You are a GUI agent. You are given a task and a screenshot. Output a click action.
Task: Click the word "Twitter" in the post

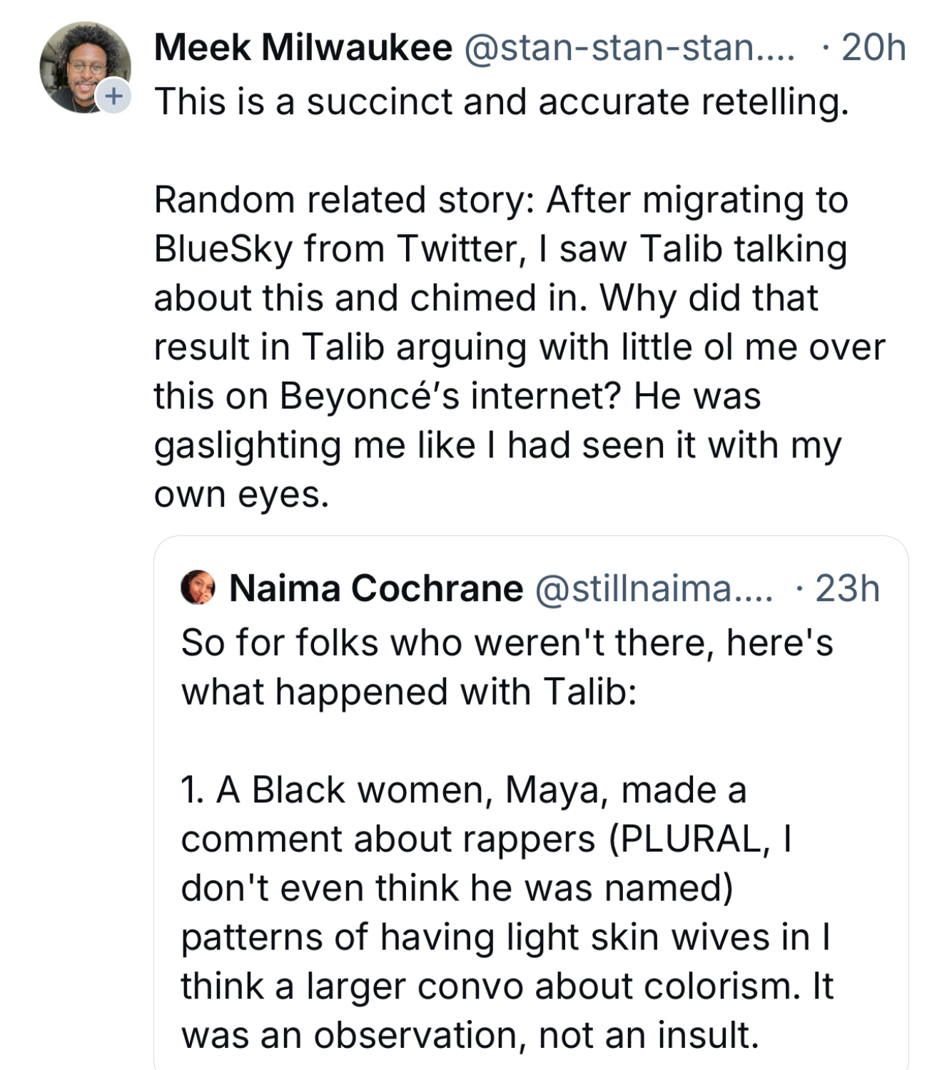pyautogui.click(x=457, y=249)
